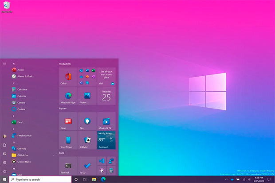Image resolution: width=275 pixels, height=183 pixels.
Task: Open the Tips tile
Action: pos(87,121)
